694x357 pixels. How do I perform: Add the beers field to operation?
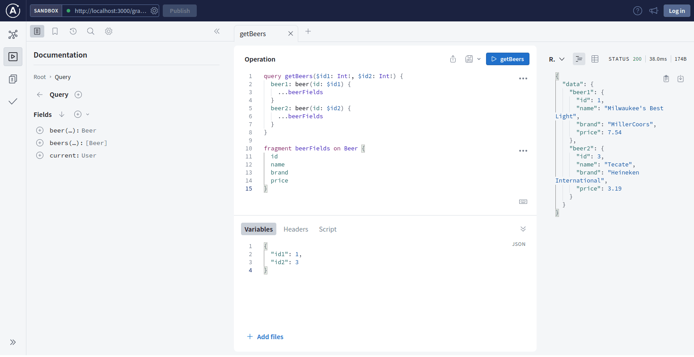[40, 143]
